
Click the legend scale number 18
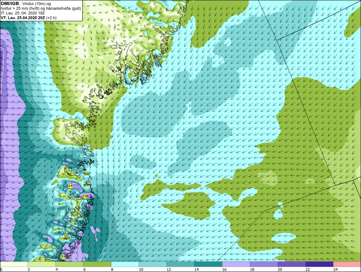click(x=252, y=269)
